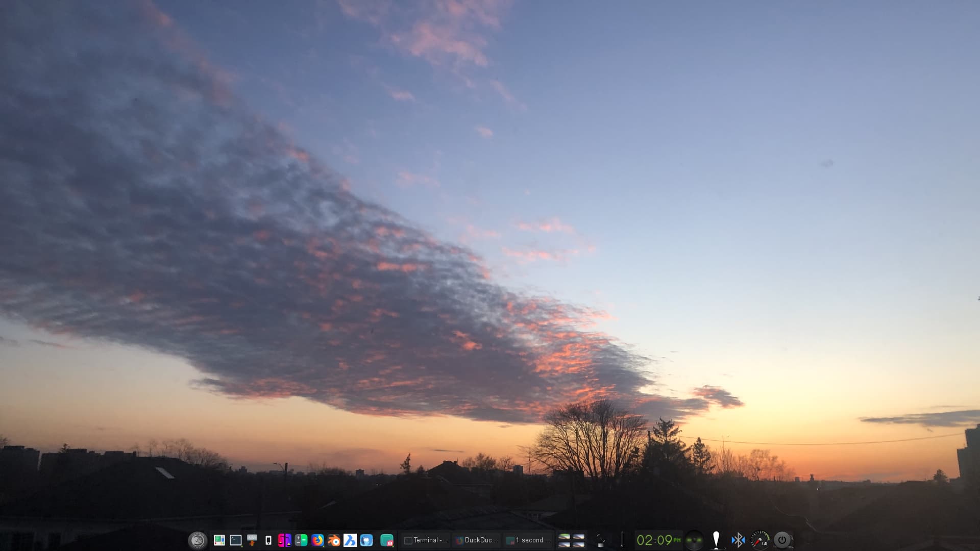Screen dimensions: 980x551
Task: Open the openSUSE application menu
Action: pos(198,540)
